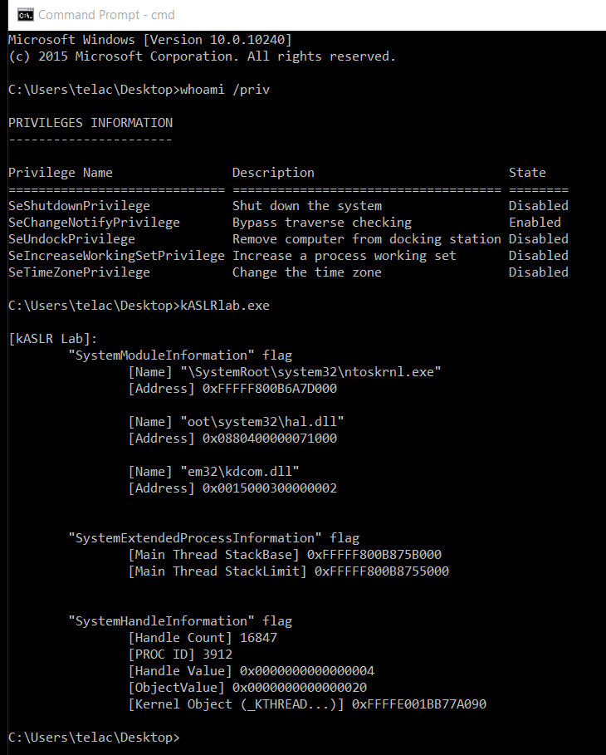Click the PRIVILEGES INFORMATION heading
Image resolution: width=606 pixels, height=755 pixels.
(90, 123)
